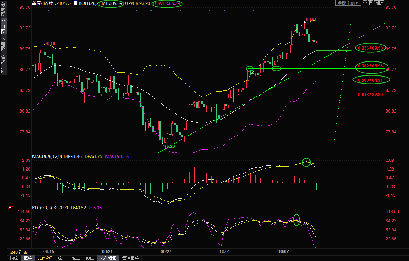The image size is (409, 261).
Task: Apply the BOLL template at bottom
Action: (x=90, y=258)
